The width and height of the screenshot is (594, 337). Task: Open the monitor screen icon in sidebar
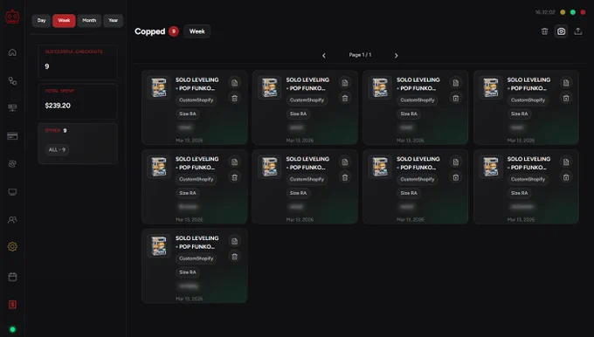12,192
